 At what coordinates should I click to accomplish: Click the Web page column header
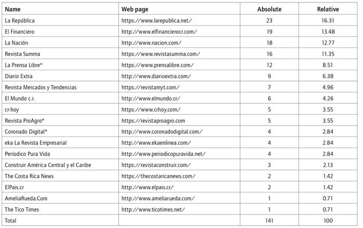(133, 9)
